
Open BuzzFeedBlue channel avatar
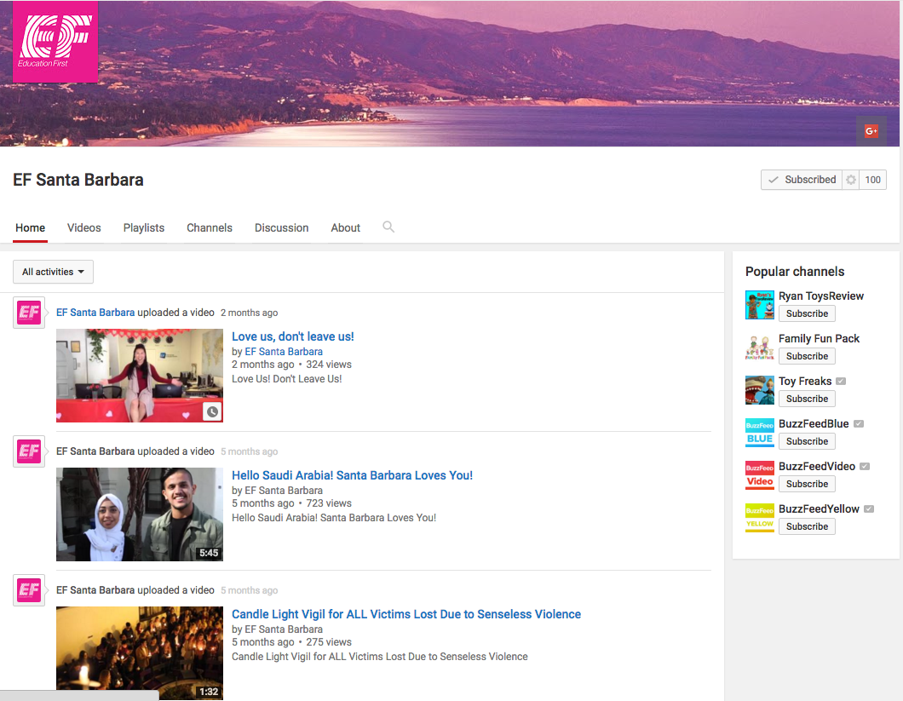coord(760,433)
